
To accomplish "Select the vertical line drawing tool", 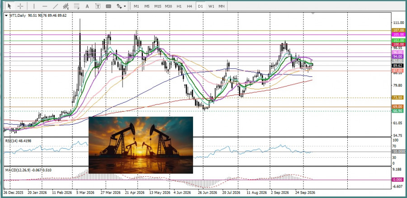I will [34, 6].
